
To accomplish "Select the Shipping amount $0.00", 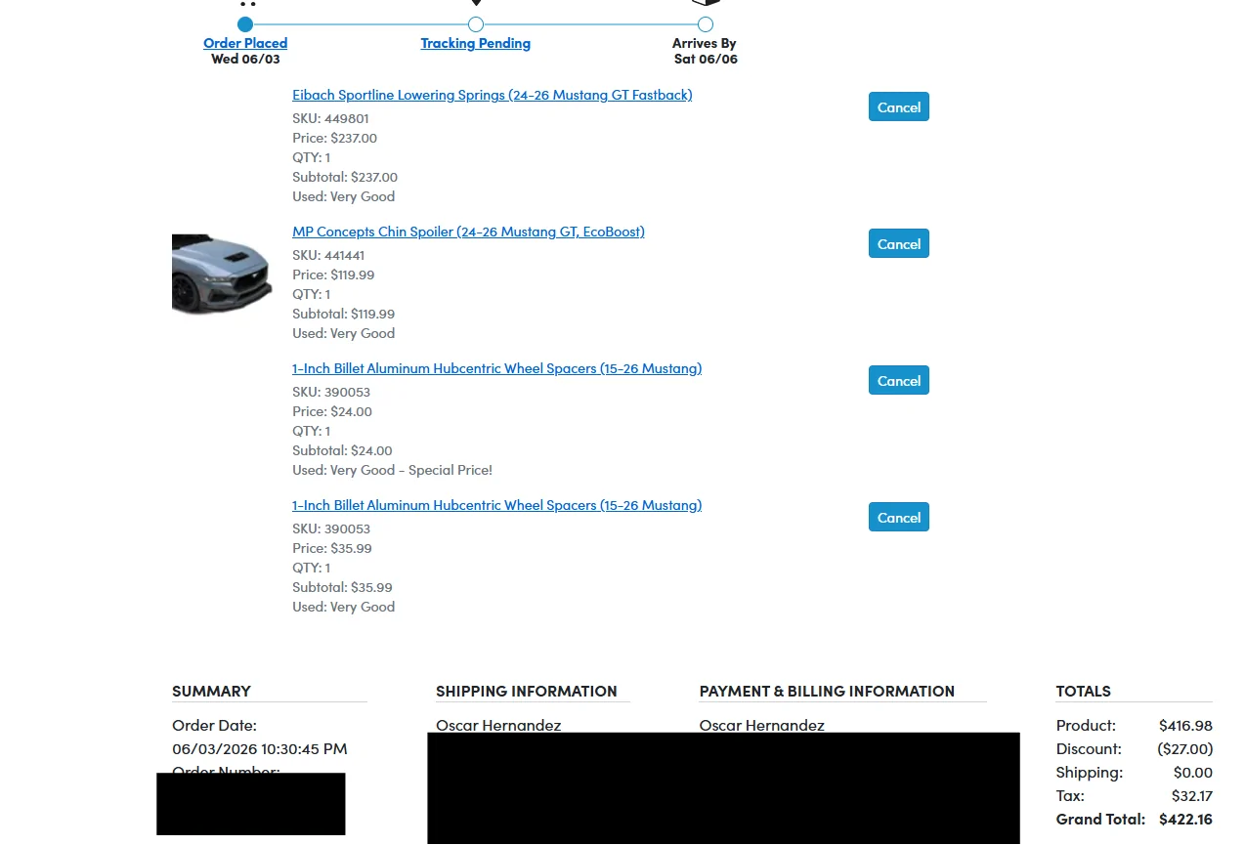I will (x=1192, y=772).
